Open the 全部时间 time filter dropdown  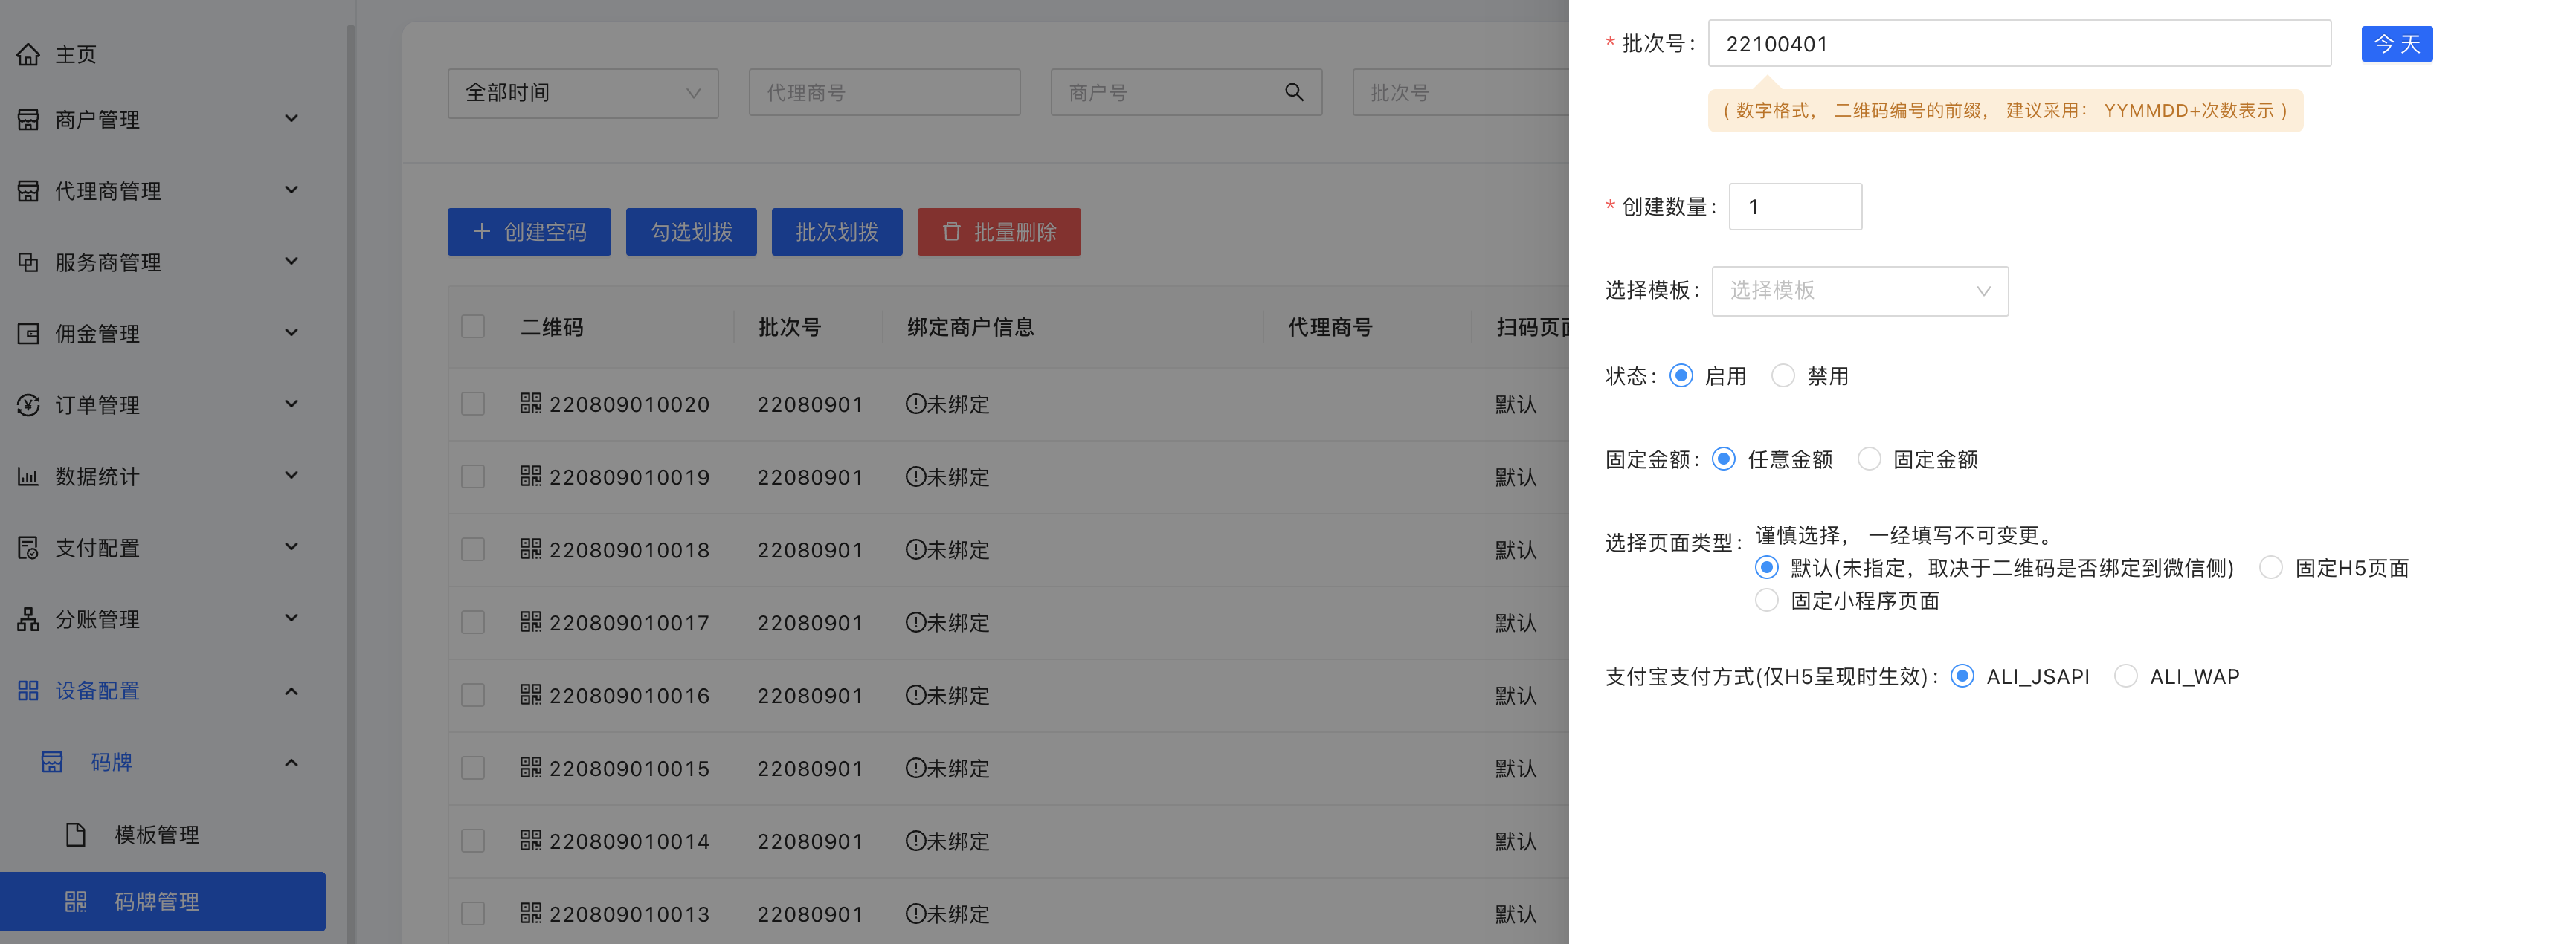click(x=582, y=93)
